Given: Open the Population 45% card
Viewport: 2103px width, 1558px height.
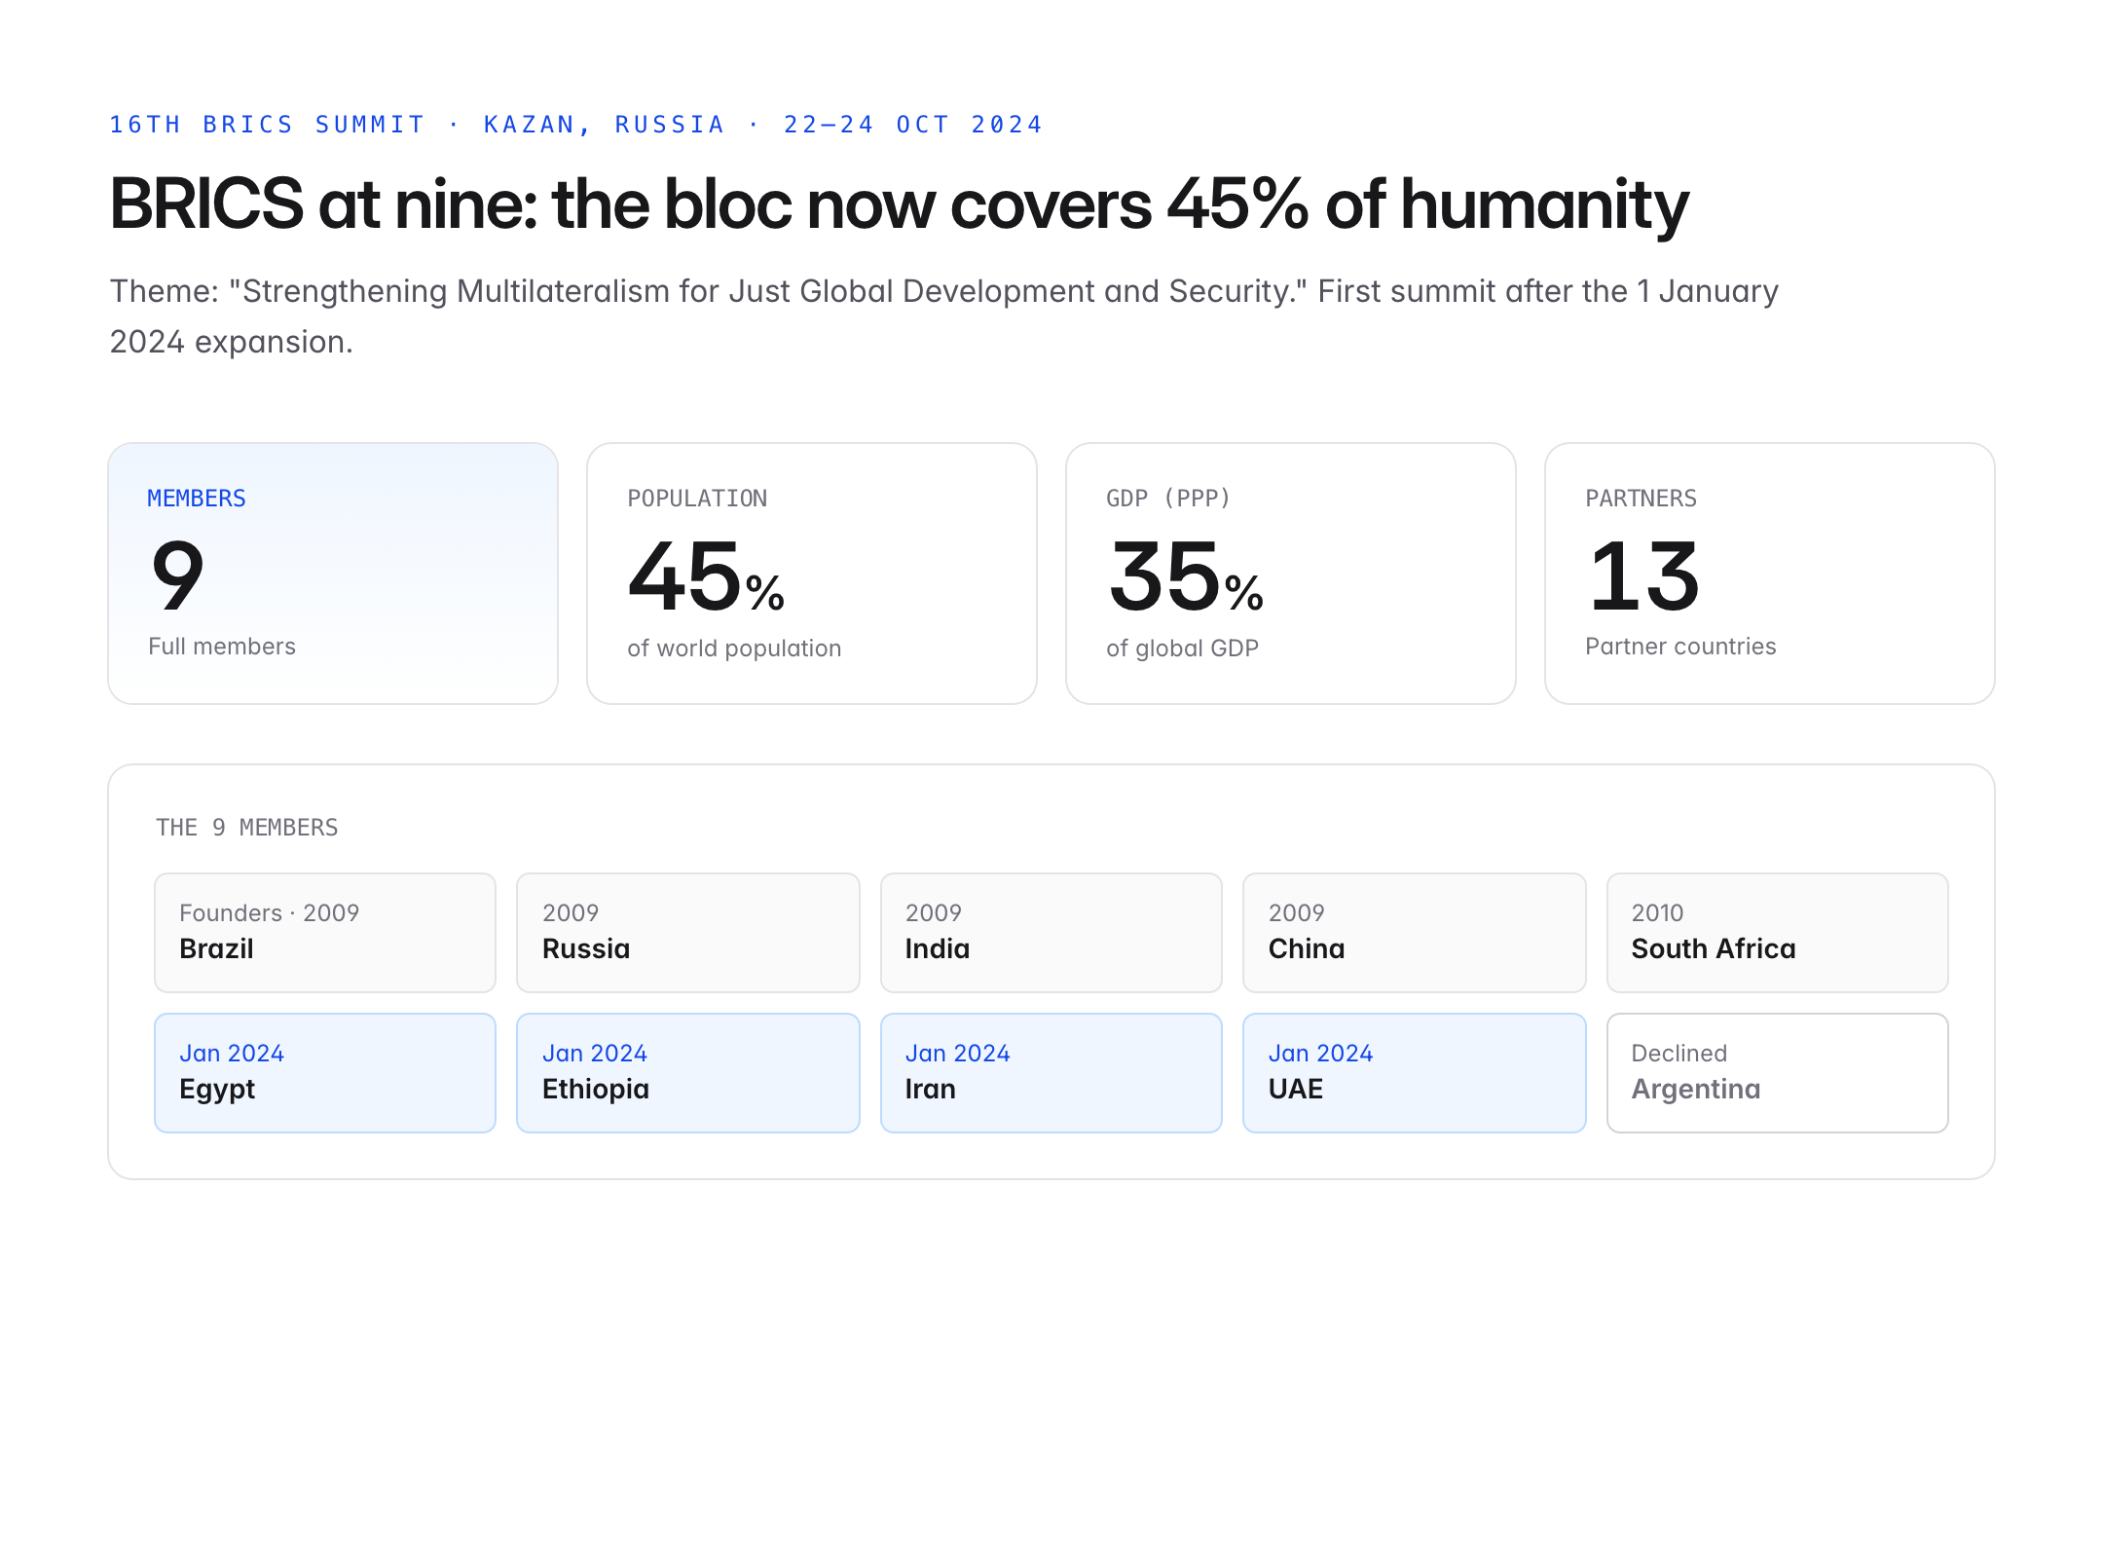Looking at the screenshot, I should pos(812,574).
